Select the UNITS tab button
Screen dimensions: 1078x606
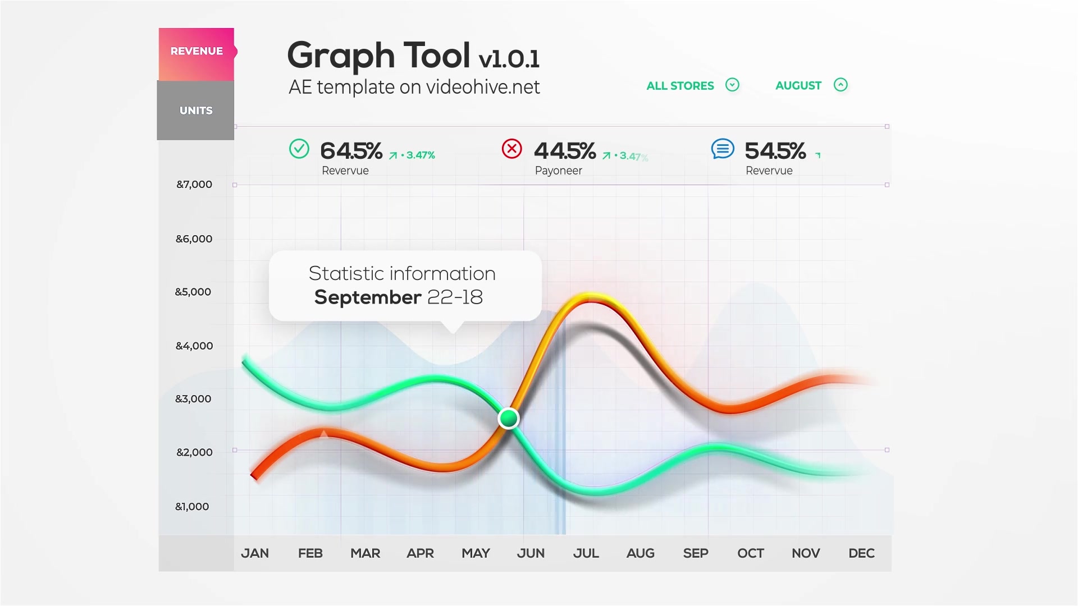coord(195,110)
